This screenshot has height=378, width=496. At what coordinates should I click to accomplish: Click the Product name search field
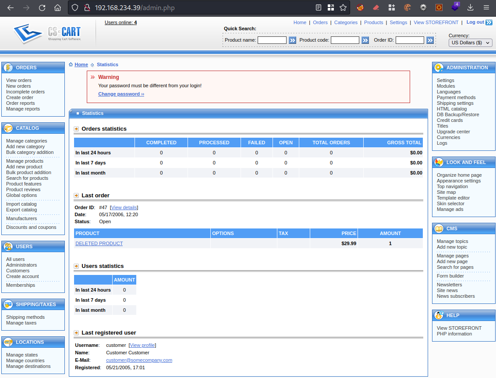click(x=272, y=40)
